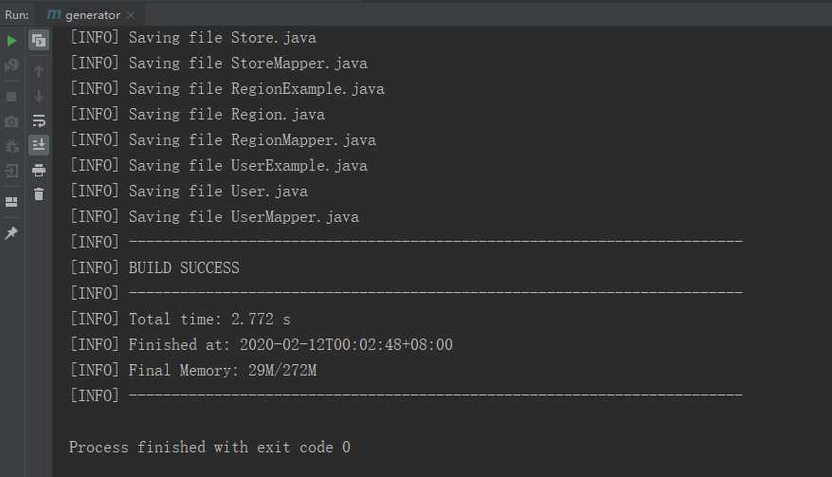Click the Stop process square icon
Screen dimensions: 832x477
coord(11,97)
